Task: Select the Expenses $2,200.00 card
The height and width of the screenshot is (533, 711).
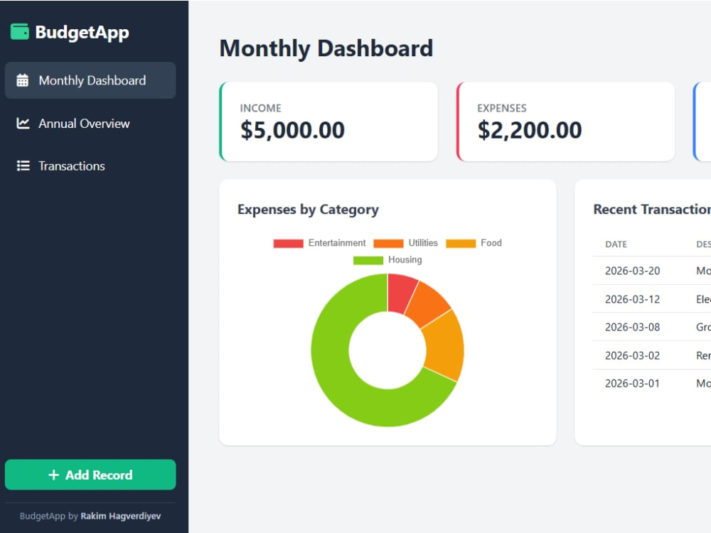Action: 565,122
